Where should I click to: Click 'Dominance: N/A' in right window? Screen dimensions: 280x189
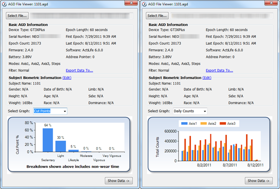tap(241, 103)
